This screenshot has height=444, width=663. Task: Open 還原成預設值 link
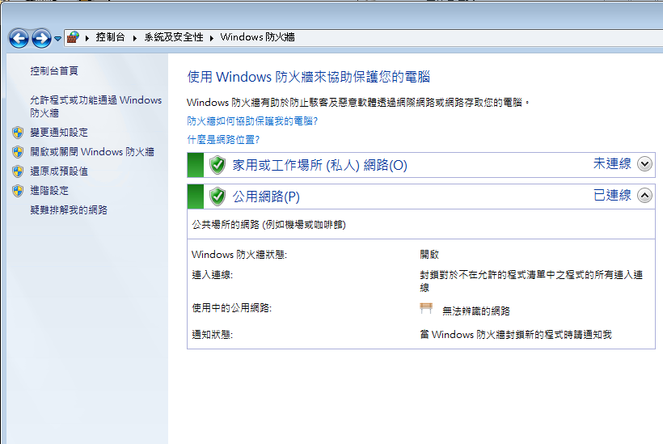point(59,171)
